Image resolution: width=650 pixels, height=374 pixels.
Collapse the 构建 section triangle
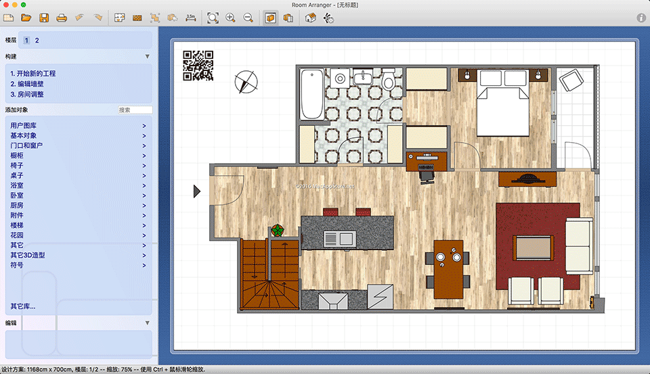coord(148,57)
